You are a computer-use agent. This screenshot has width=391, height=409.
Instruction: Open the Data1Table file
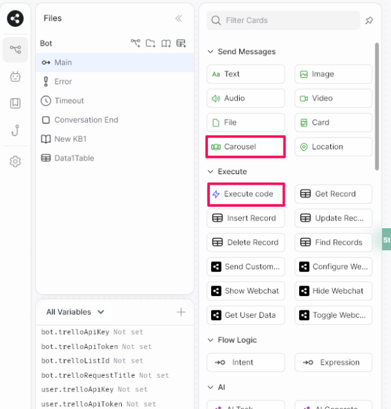[x=74, y=158]
